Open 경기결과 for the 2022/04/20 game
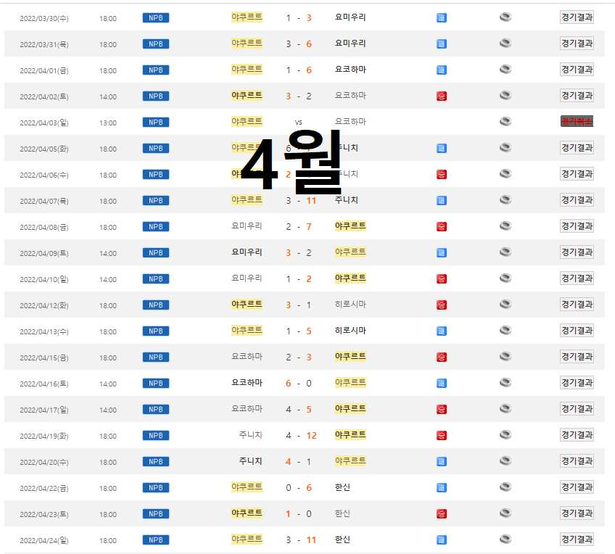The height and width of the screenshot is (554, 615). [x=577, y=461]
